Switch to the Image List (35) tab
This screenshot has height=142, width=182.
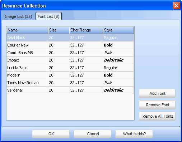[19, 16]
